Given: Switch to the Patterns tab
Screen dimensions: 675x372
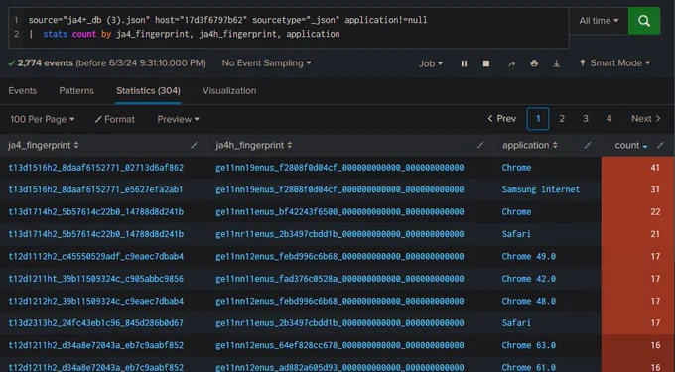Looking at the screenshot, I should [x=76, y=90].
